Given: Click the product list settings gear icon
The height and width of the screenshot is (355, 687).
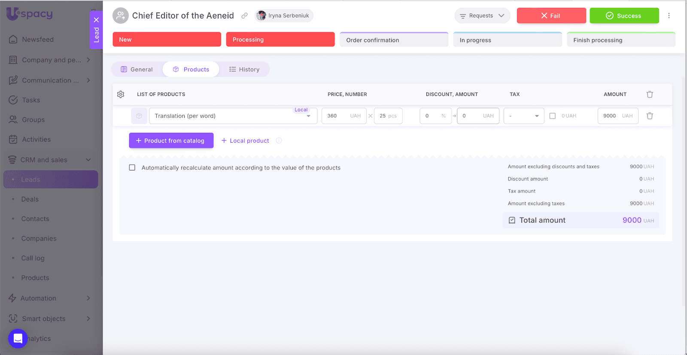Looking at the screenshot, I should click(121, 95).
